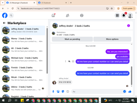Click 'Yes, are you interested?' message
Image resolution: width=137 pixels, height=103 pixels.
pos(118,52)
